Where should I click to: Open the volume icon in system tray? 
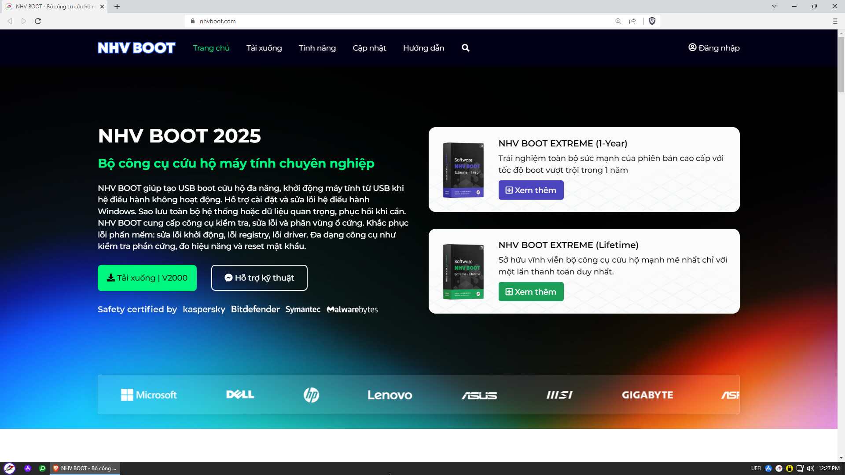[810, 468]
